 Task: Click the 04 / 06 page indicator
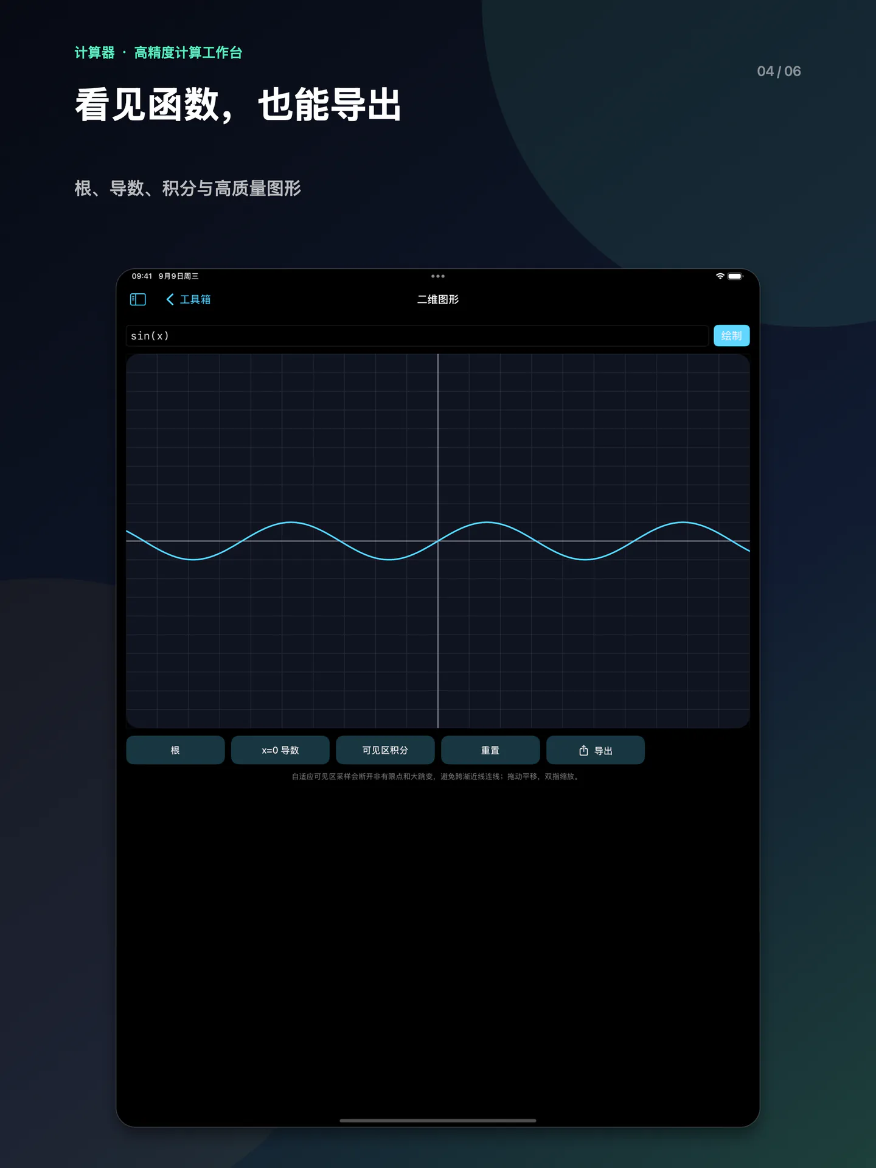coord(779,71)
